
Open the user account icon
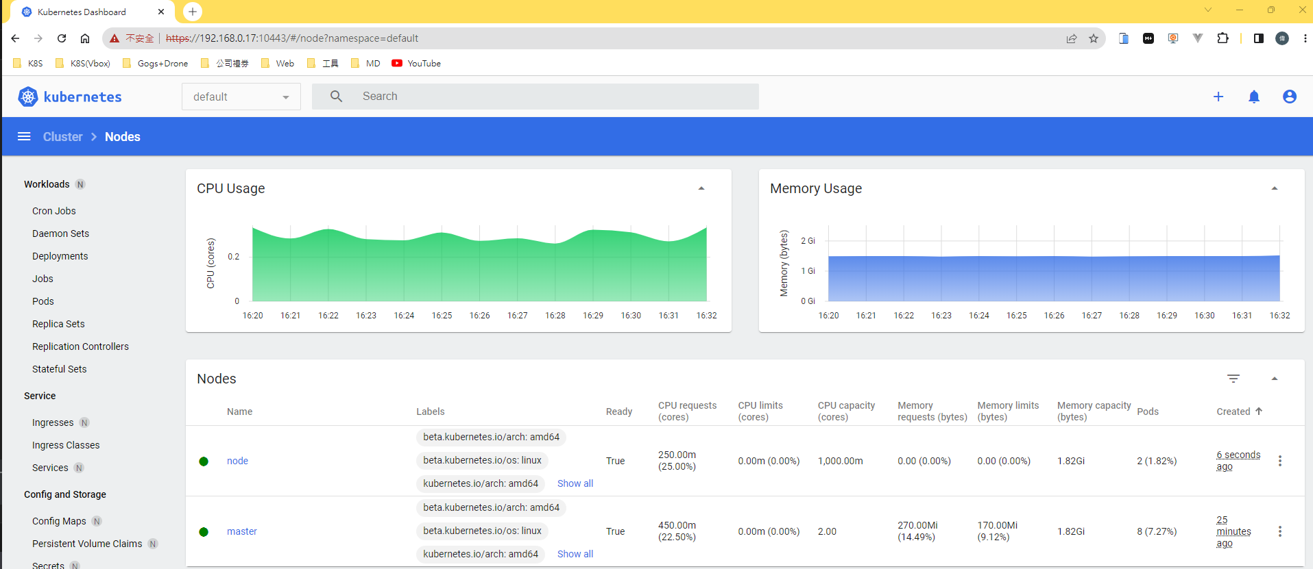(x=1290, y=97)
